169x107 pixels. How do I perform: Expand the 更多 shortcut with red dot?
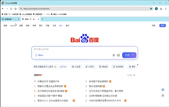[132, 67]
